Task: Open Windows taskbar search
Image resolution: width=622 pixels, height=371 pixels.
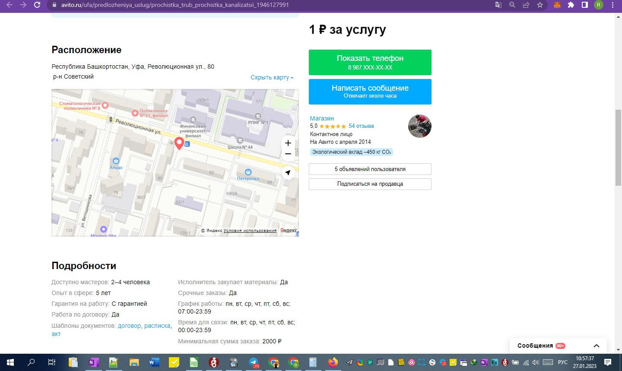Action: click(x=31, y=362)
